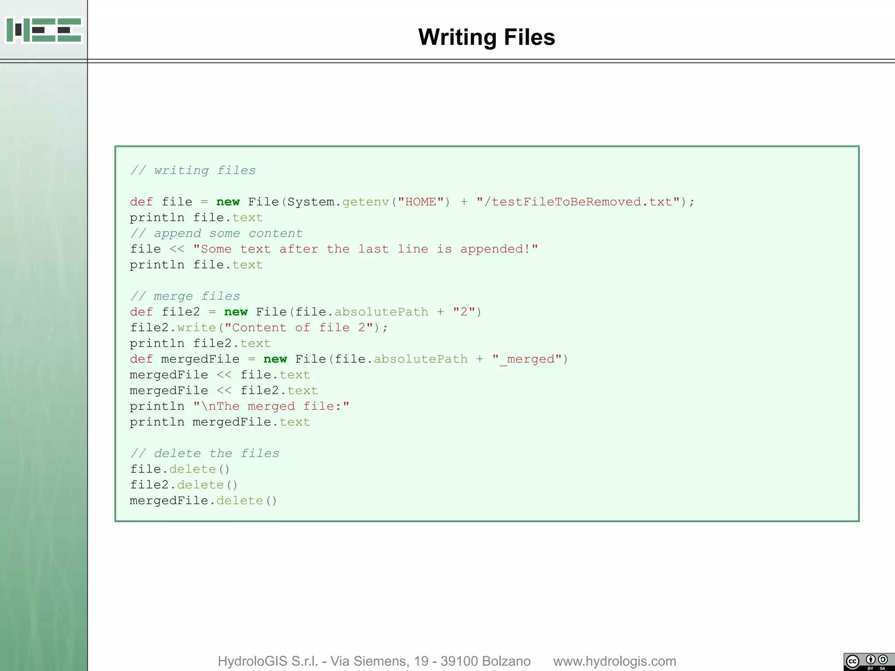Click the line defining file with getenv("HOME")

click(412, 202)
